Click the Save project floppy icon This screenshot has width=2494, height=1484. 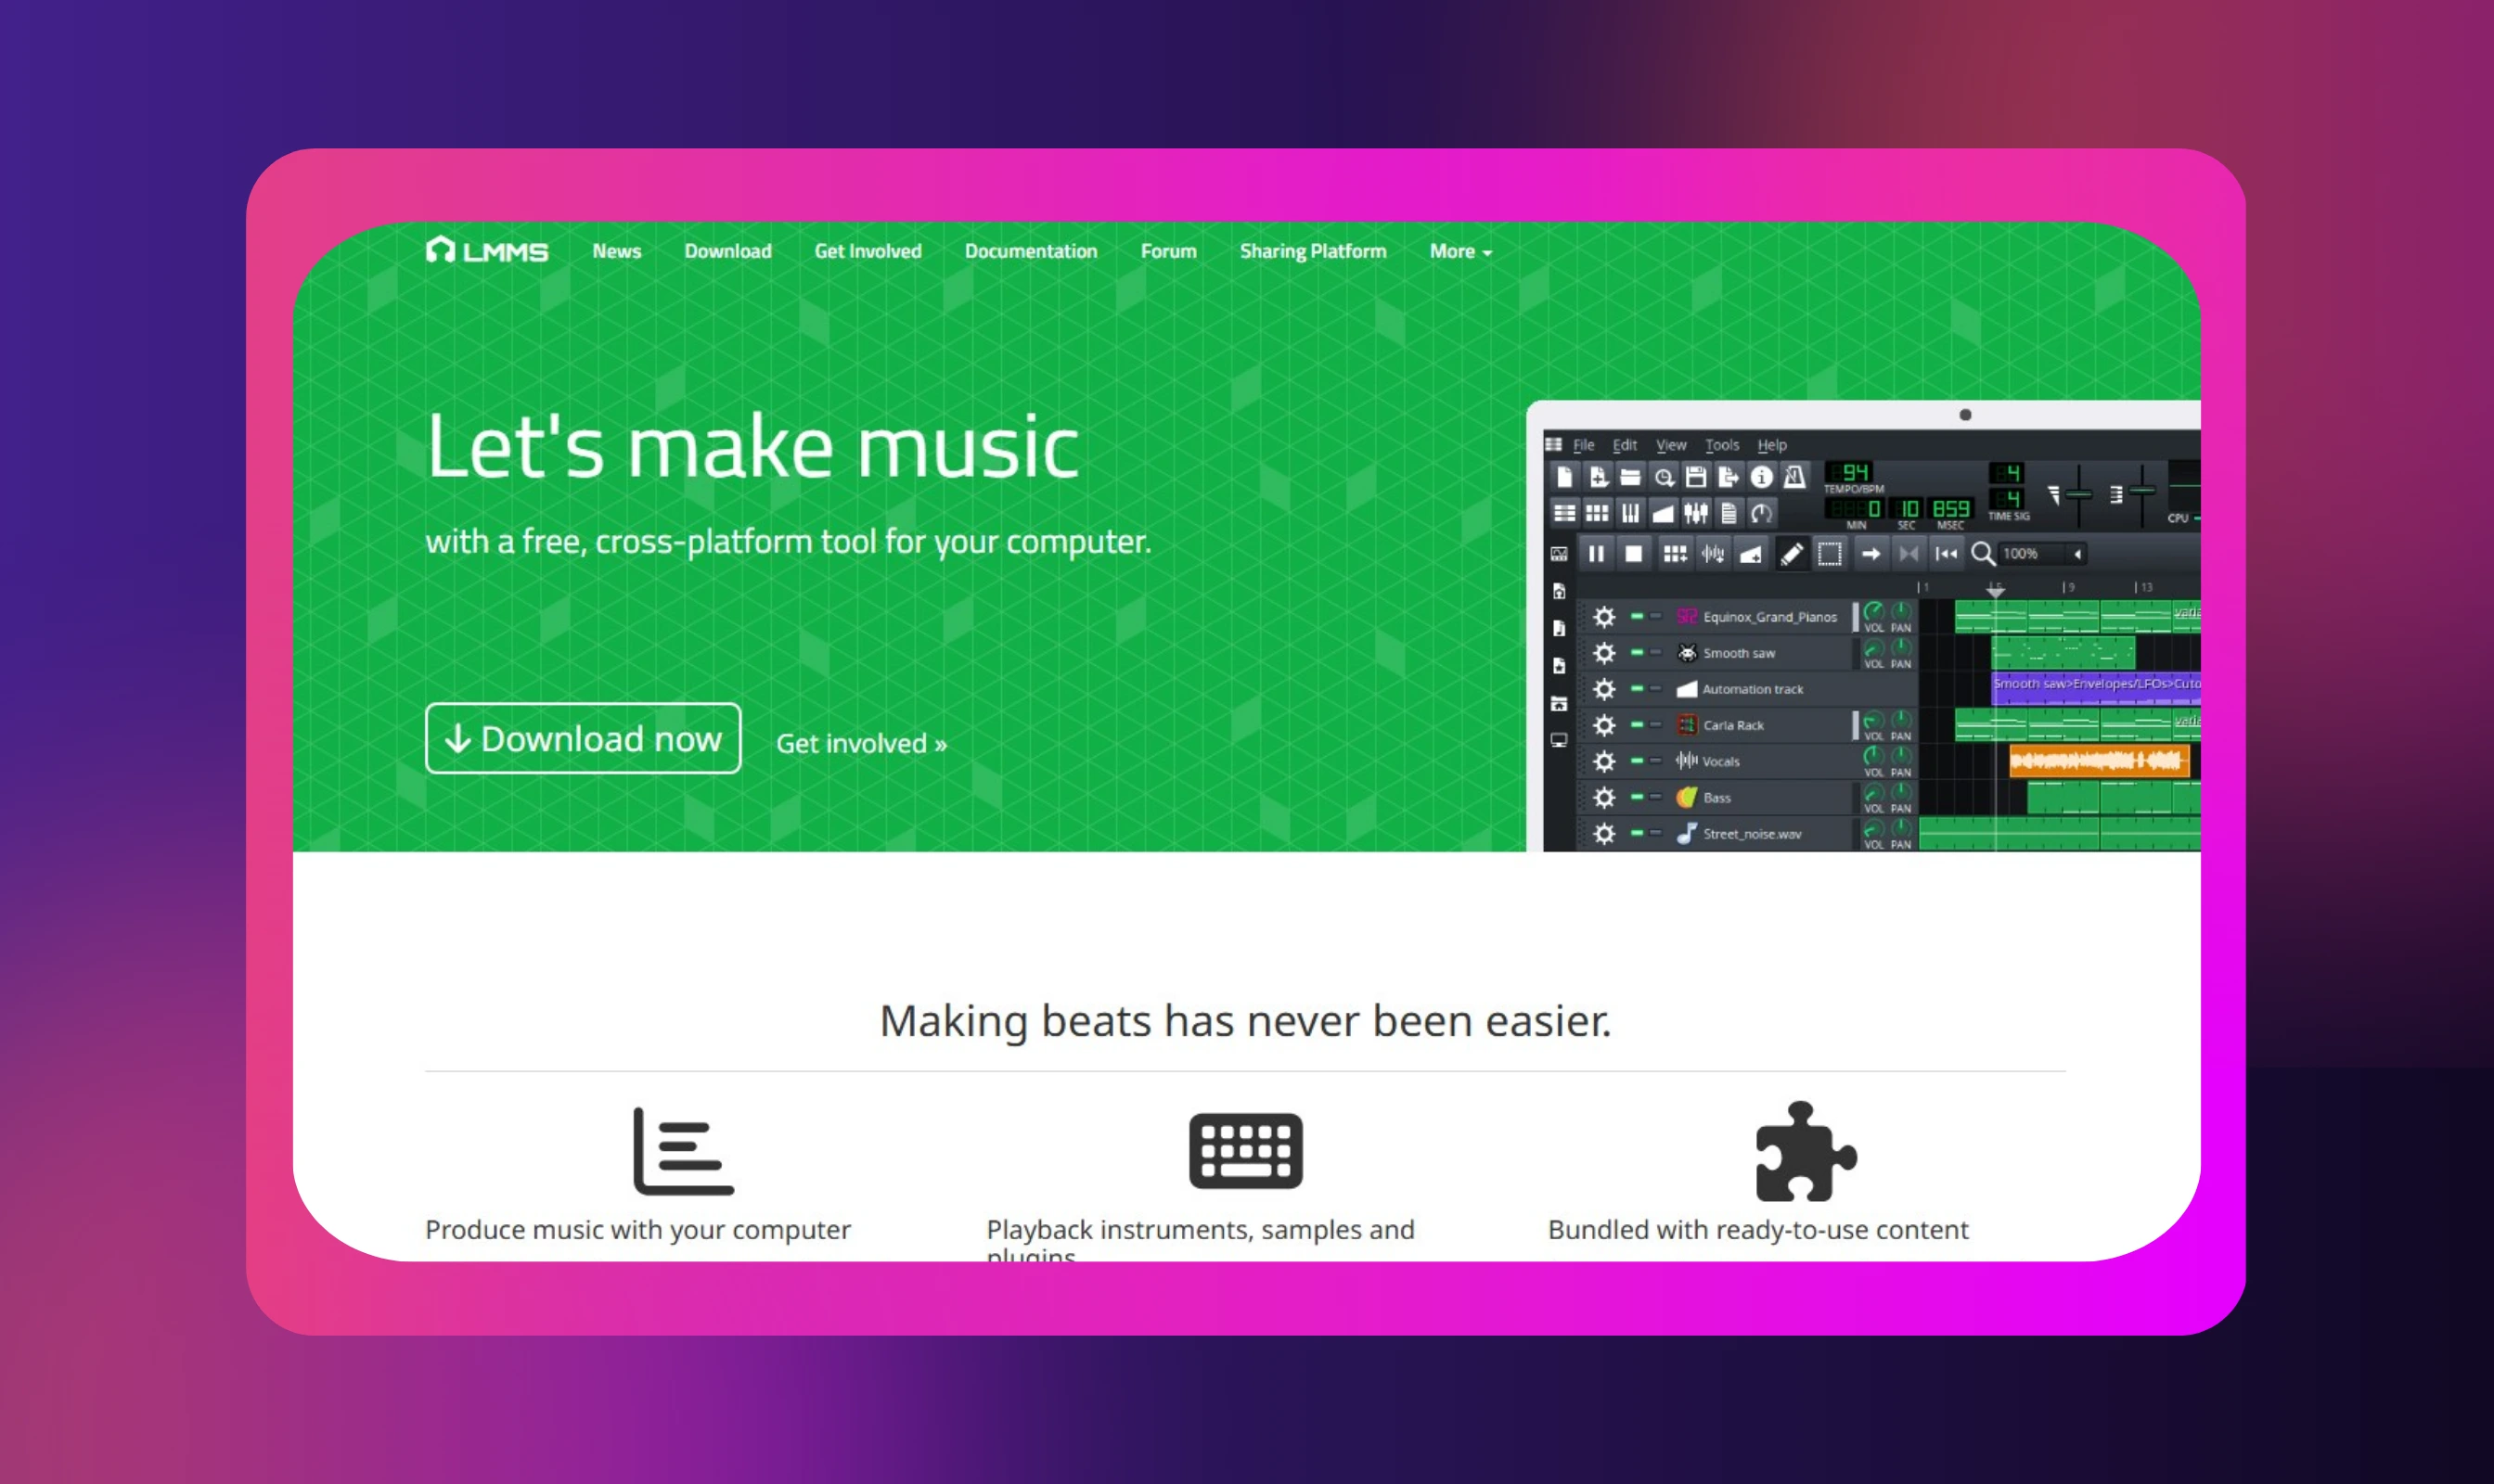tap(1696, 478)
